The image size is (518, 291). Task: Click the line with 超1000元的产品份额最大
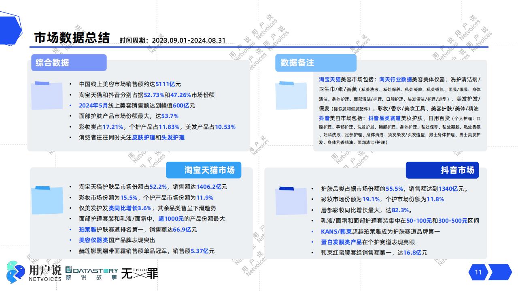152,219
